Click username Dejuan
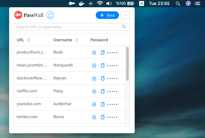Screen dimensions: 205x138 coord(60,78)
